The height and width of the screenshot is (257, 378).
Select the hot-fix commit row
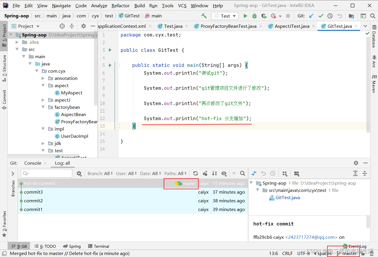(133, 183)
